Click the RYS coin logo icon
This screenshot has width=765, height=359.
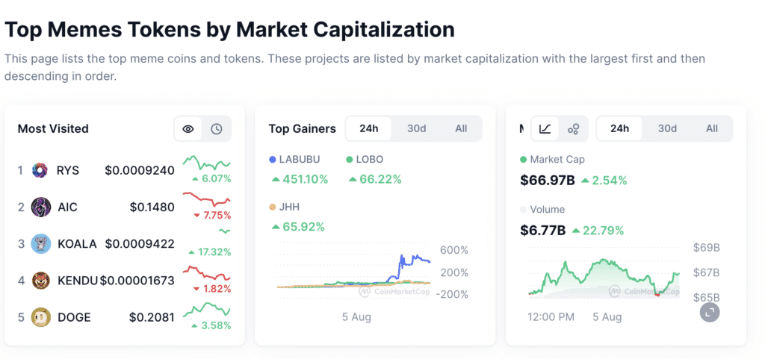pyautogui.click(x=40, y=170)
